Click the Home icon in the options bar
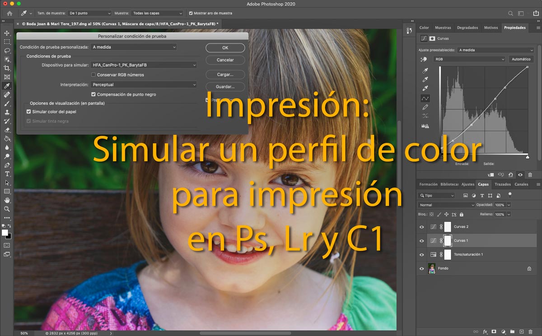 [9, 14]
